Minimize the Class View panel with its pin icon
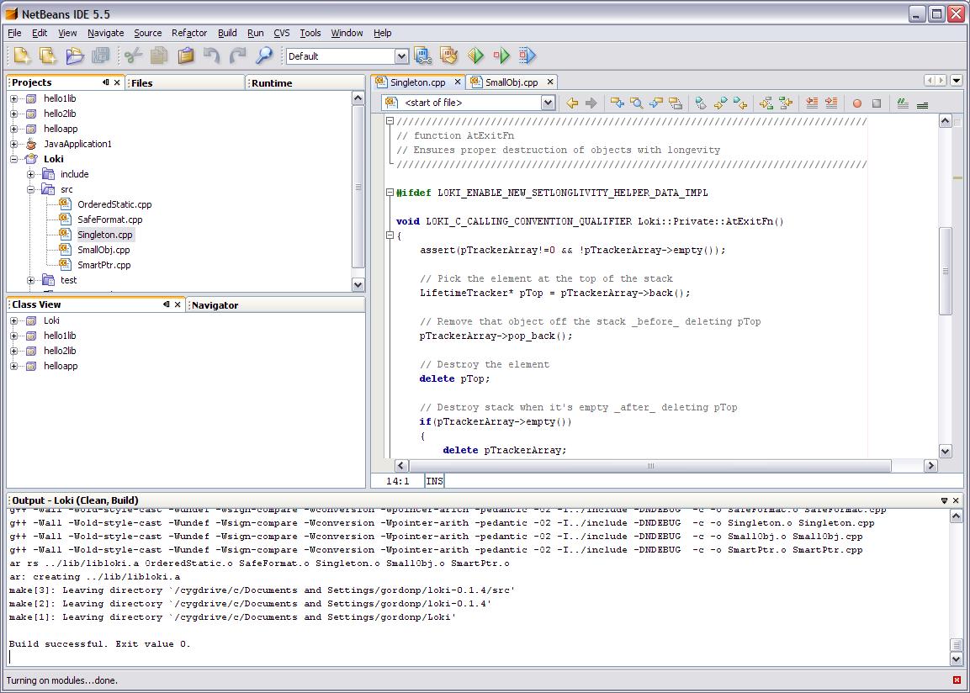 [x=166, y=304]
